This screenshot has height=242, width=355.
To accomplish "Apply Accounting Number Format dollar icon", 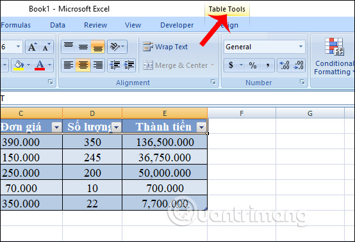I will (231, 65).
